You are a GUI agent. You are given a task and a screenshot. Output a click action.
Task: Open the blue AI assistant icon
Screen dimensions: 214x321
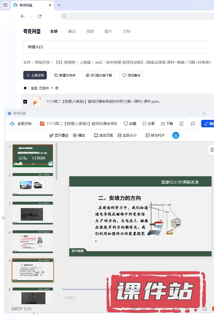click(176, 135)
